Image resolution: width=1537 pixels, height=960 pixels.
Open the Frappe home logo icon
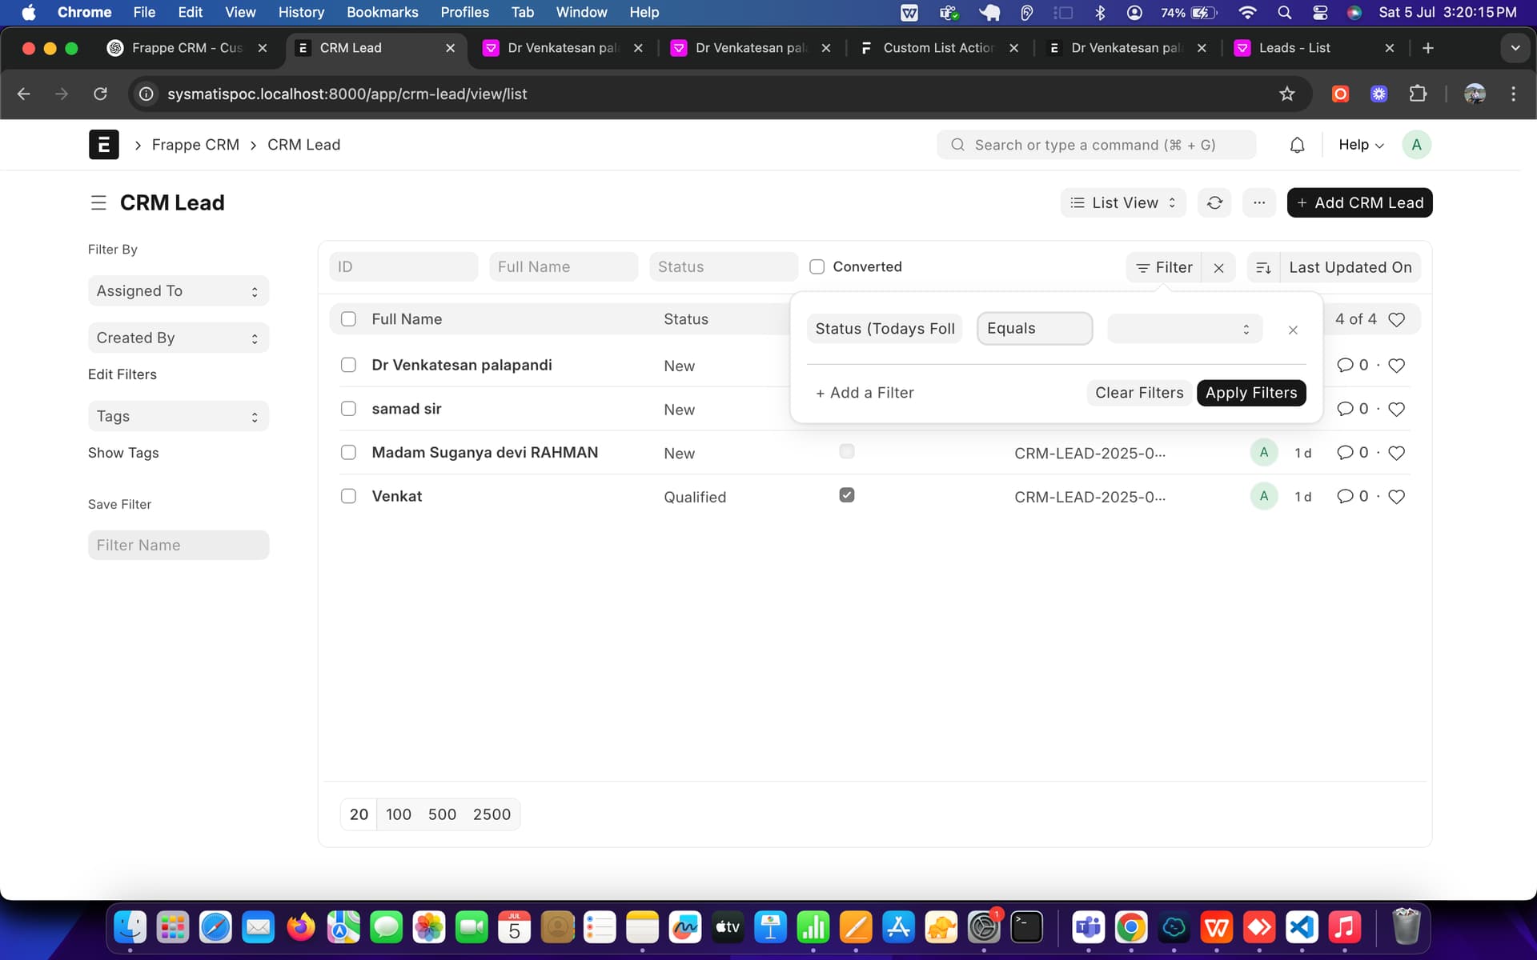(x=103, y=145)
